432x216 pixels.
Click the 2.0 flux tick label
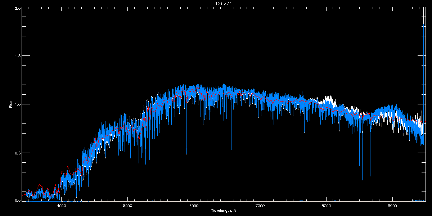pyautogui.click(x=17, y=8)
